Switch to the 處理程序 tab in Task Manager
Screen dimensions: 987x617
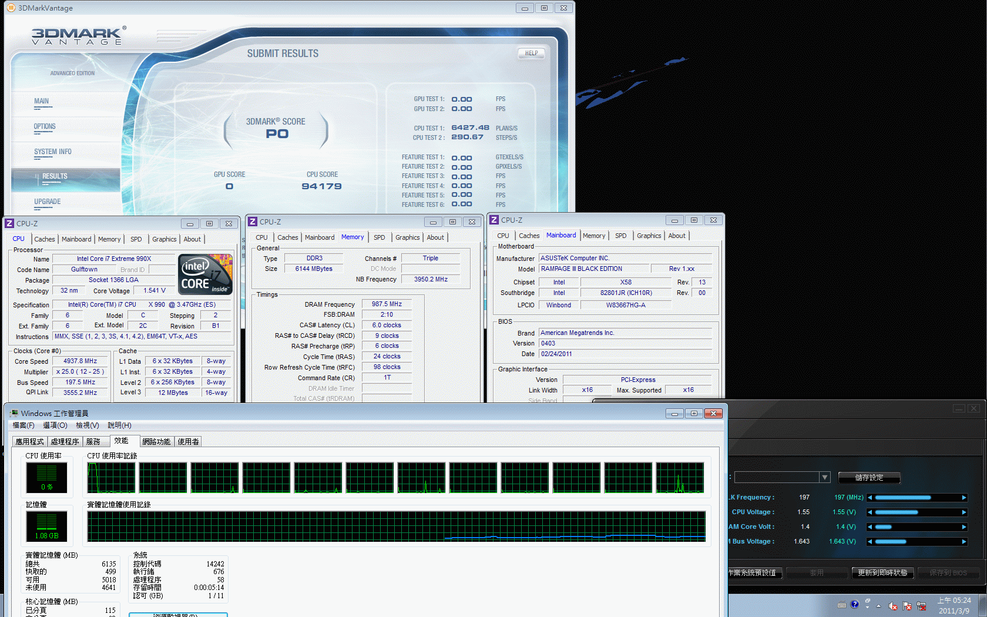[x=65, y=441]
